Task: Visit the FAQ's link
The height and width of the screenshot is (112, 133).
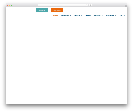Action: (x=122, y=15)
